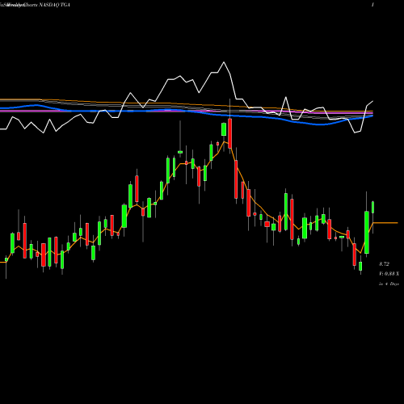Click the "in 4 Days" text
The image size is (404, 404).
(x=389, y=284)
